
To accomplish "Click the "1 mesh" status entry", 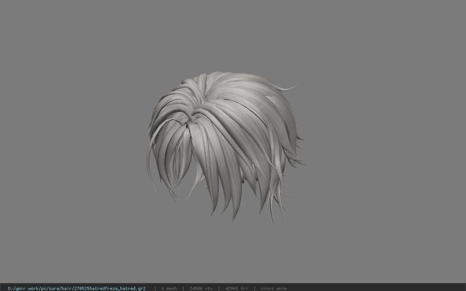I will pos(169,288).
